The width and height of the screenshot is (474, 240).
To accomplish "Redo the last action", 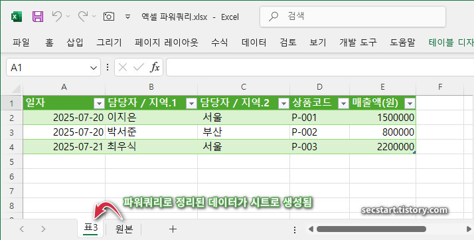I will coord(82,16).
